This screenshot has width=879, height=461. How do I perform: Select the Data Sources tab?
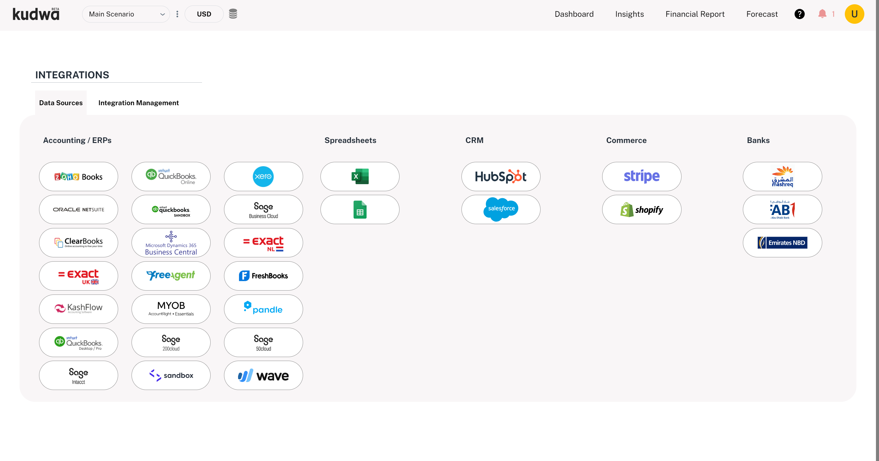coord(61,103)
